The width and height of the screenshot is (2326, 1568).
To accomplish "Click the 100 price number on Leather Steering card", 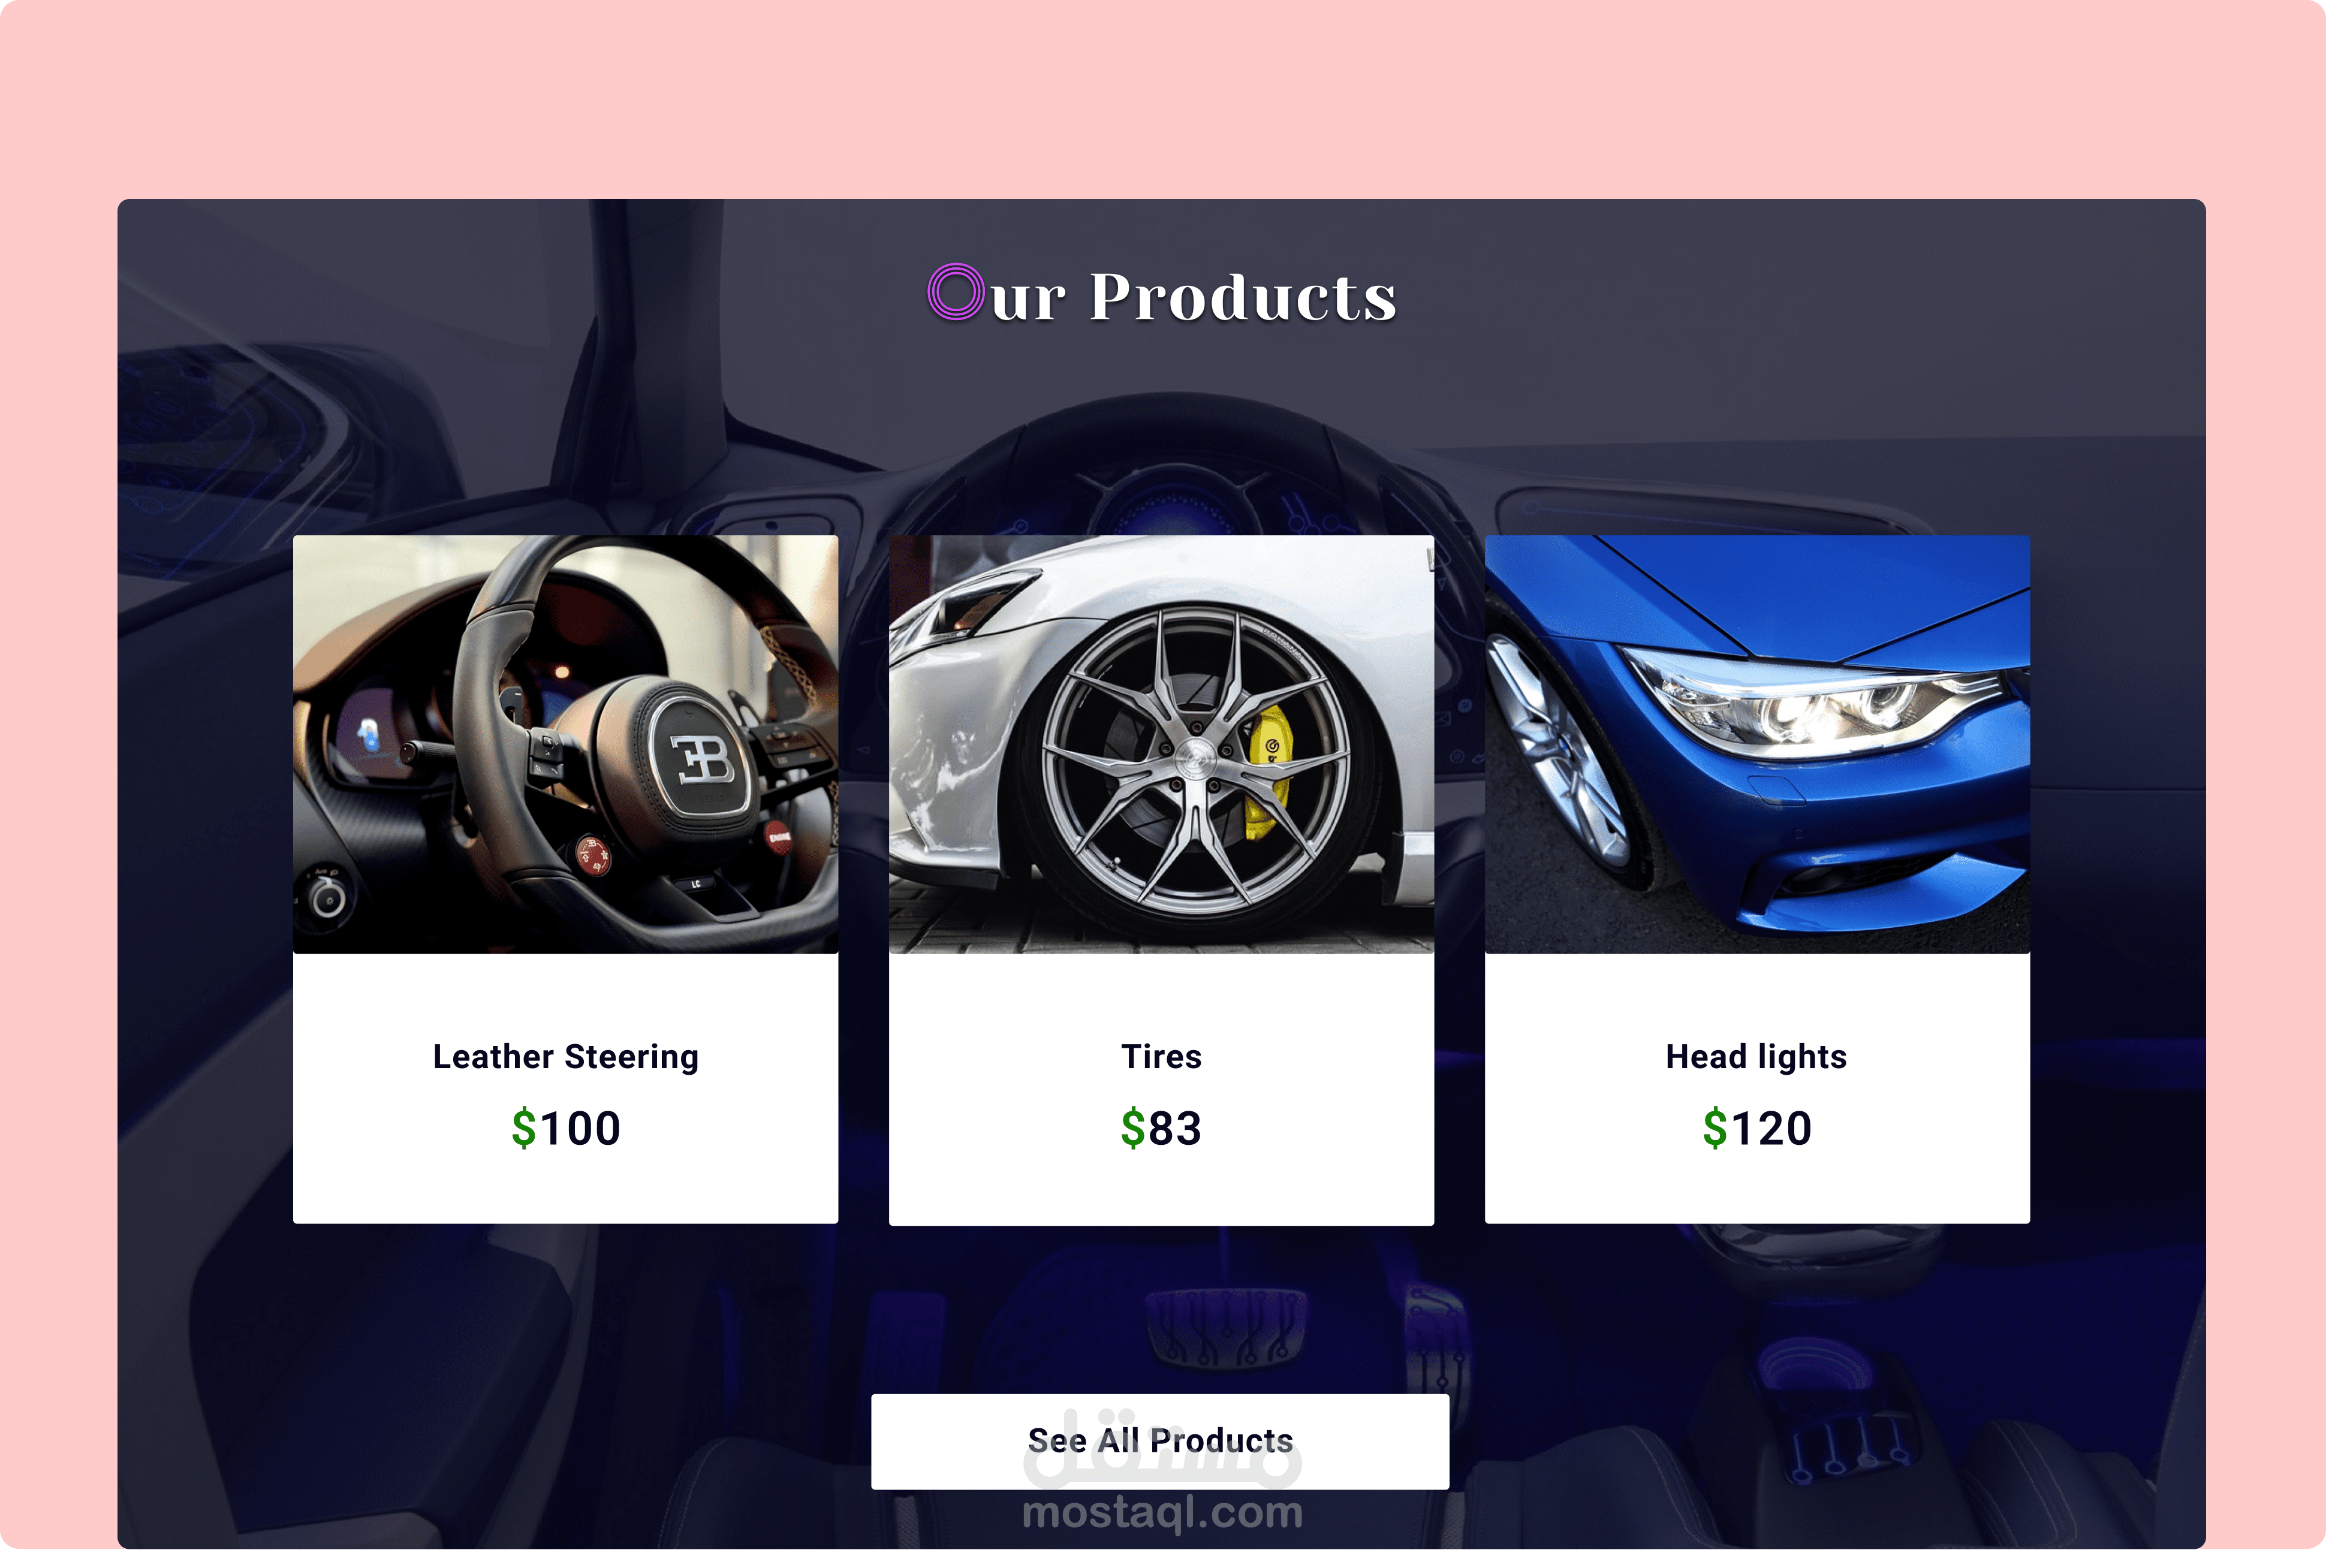I will (x=580, y=1128).
